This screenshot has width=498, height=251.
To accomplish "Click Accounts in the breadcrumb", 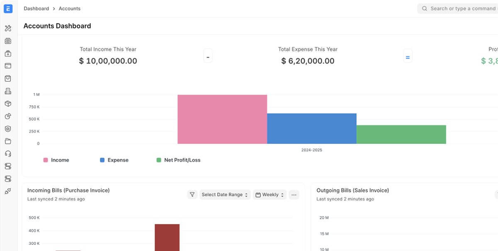I will pos(70,8).
